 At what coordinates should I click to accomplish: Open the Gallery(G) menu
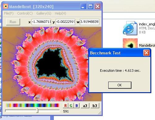(x=44, y=13)
